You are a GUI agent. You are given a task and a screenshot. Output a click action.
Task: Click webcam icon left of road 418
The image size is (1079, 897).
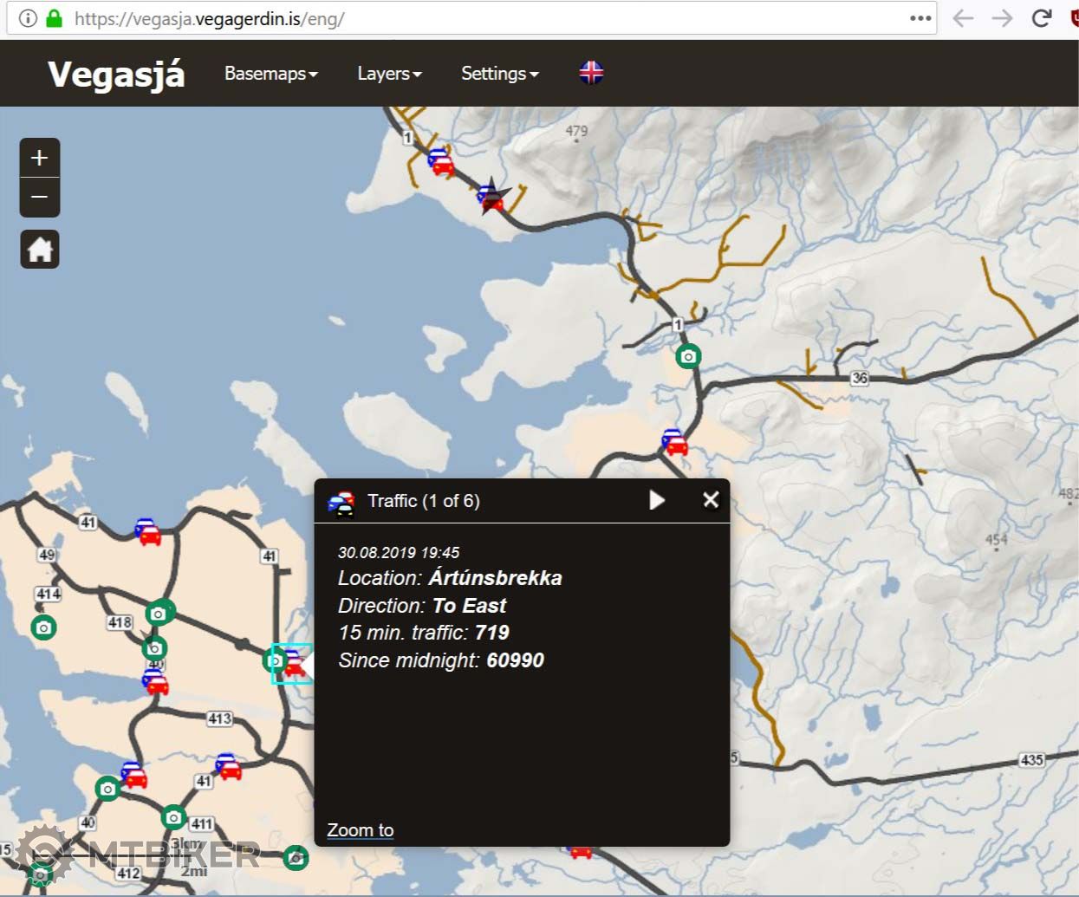coord(44,627)
